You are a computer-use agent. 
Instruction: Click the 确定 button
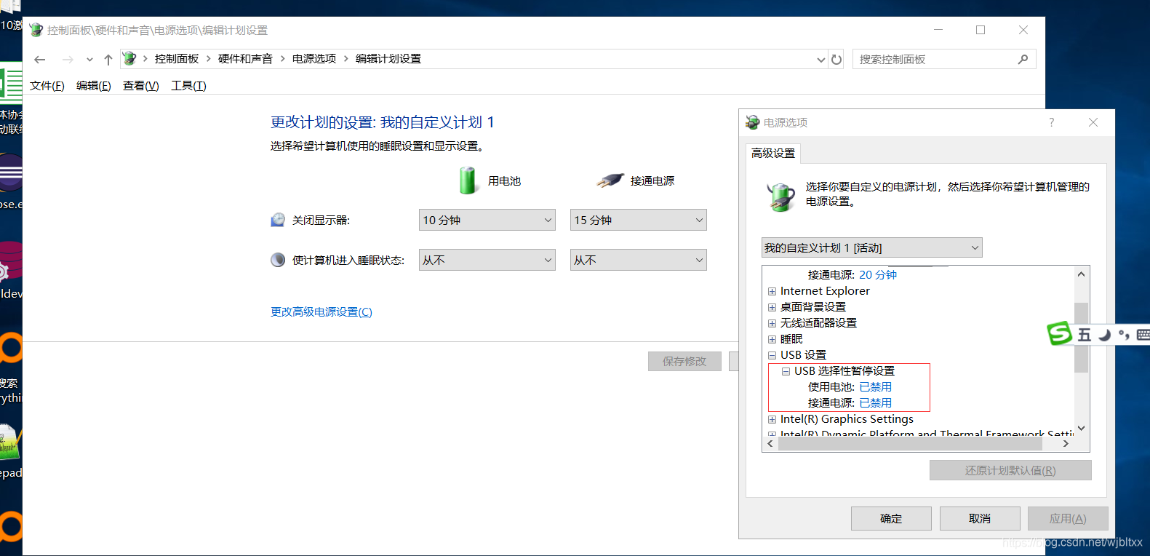pos(891,518)
